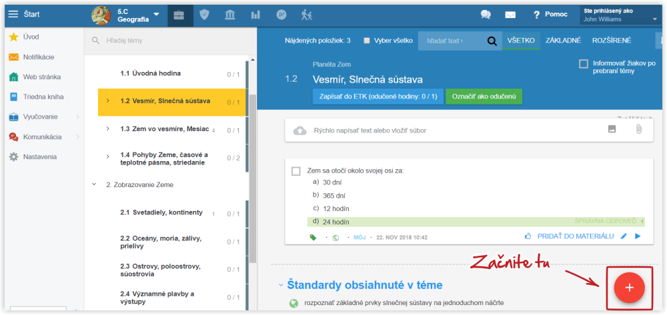Click the green tag icon on question
Screen dimensions: 667x315
click(313, 236)
